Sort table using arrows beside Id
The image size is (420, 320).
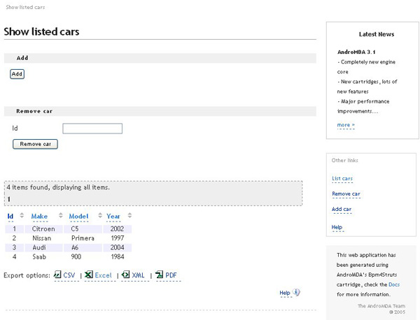pyautogui.click(x=22, y=215)
